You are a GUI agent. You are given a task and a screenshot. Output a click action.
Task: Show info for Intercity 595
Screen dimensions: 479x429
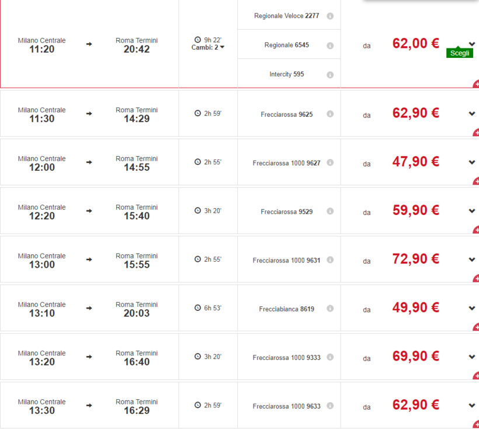pyautogui.click(x=330, y=75)
